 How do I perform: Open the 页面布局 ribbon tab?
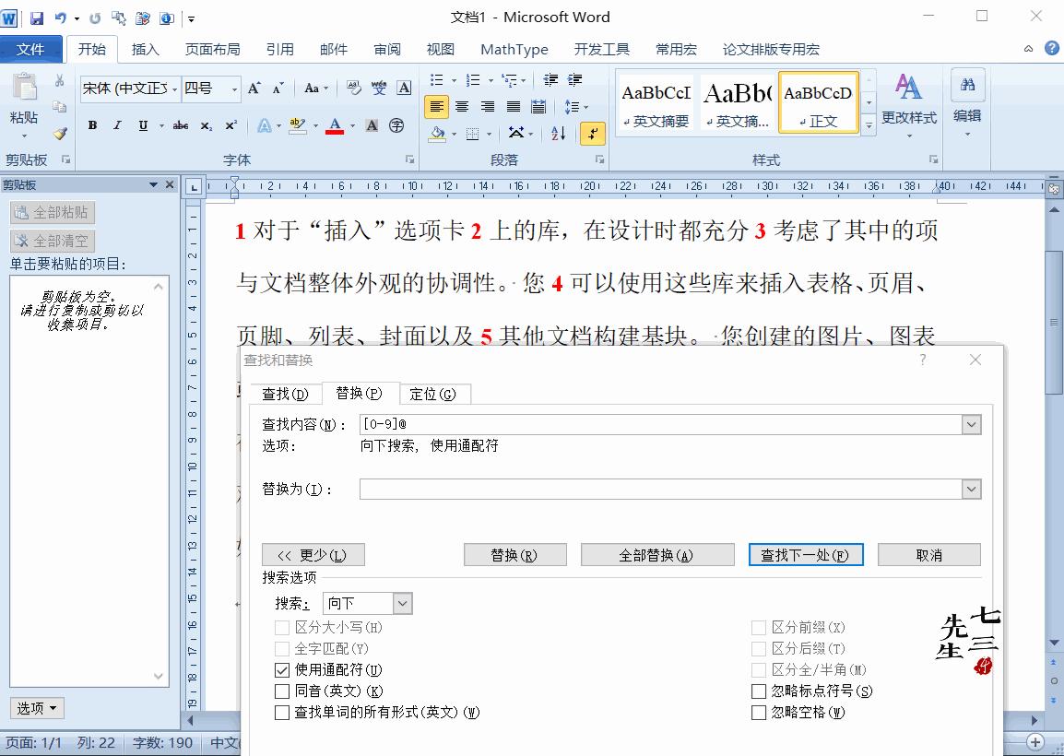[213, 49]
